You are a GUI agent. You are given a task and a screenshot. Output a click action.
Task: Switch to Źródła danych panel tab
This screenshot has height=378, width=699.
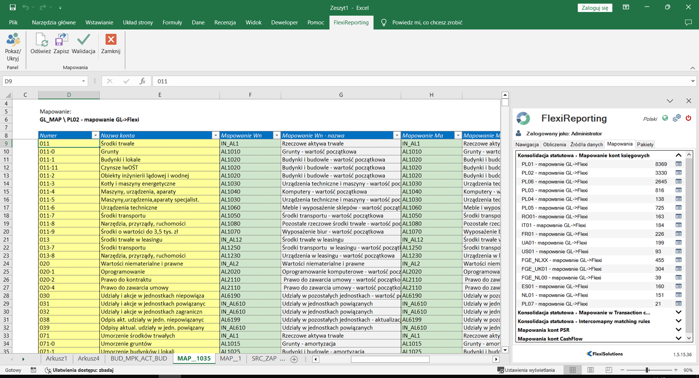(586, 145)
